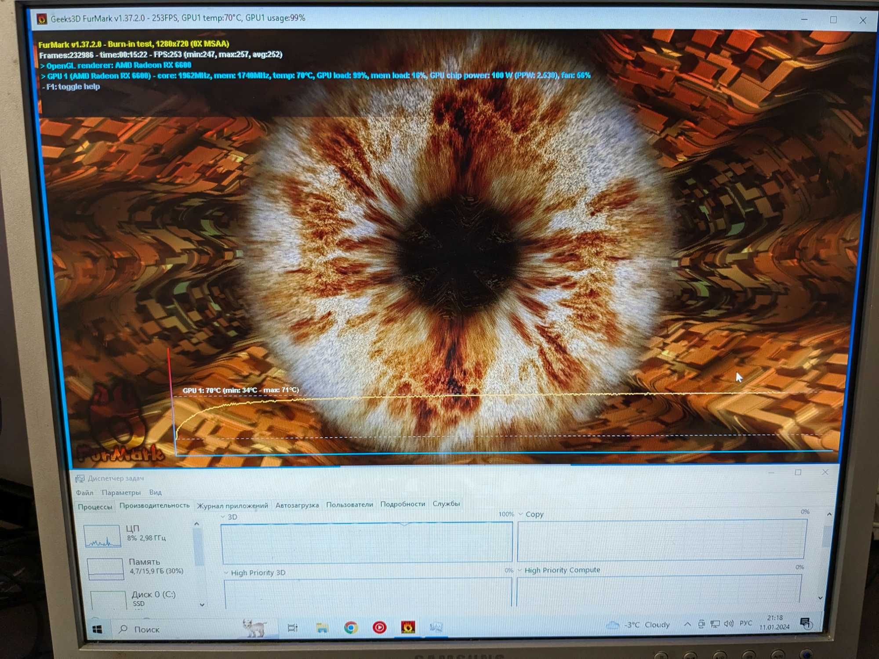The width and height of the screenshot is (879, 659).
Task: Click the GPU graphs pane scroll-down arrow
Action: 821,598
